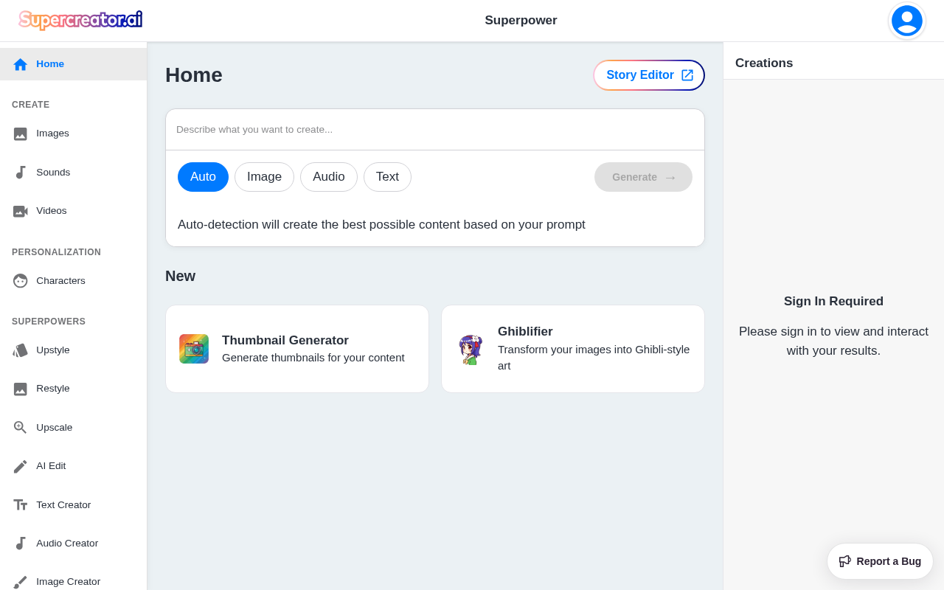
Task: Select the Audio content type
Action: (x=328, y=177)
